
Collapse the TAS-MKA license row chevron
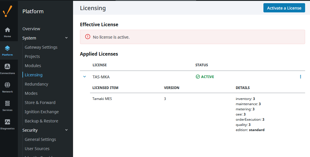tap(85, 77)
